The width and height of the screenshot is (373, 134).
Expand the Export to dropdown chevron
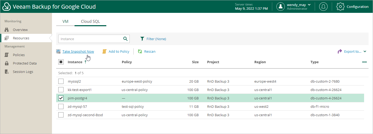[x=365, y=51]
